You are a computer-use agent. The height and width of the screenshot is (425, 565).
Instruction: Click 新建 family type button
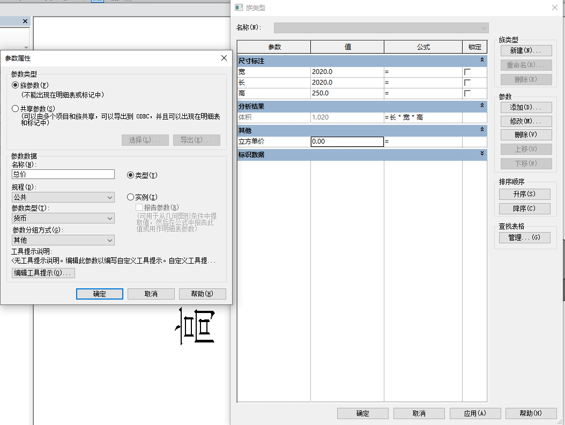[x=526, y=51]
